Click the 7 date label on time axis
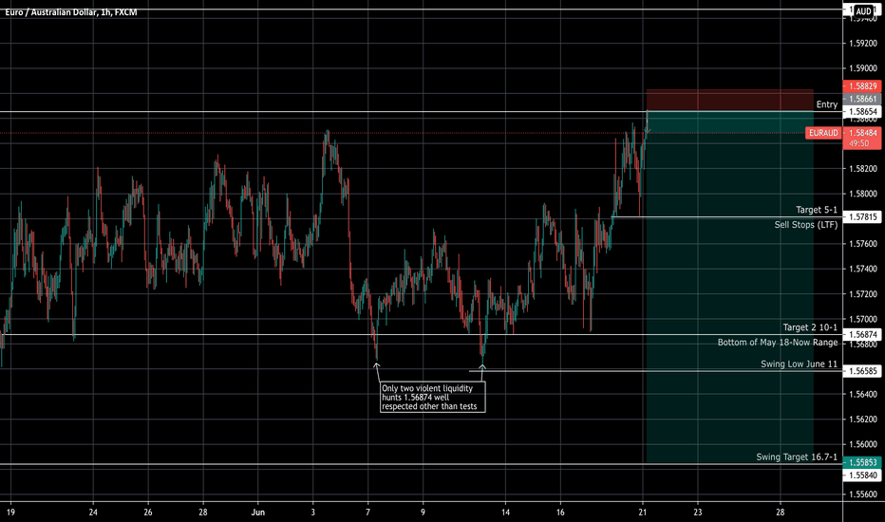 [x=368, y=513]
